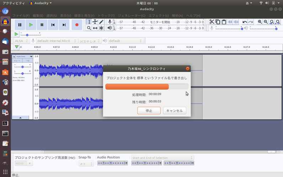This screenshot has height=177, width=283.
Task: Open the project sample rate dropdown
Action: pyautogui.click(x=30, y=163)
